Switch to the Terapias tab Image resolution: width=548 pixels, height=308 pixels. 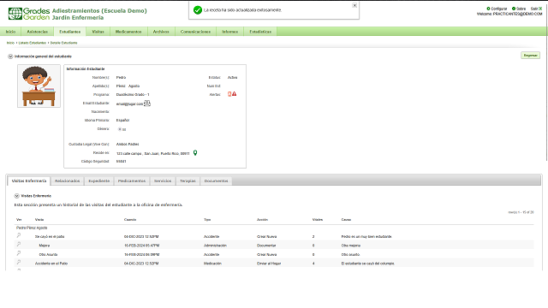(188, 181)
